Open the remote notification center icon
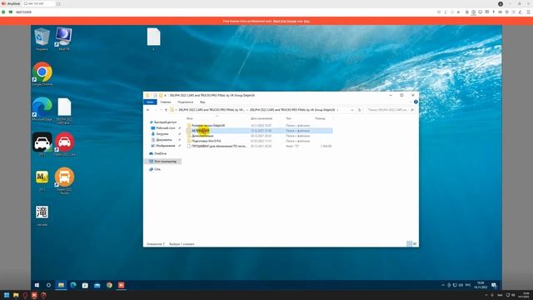The height and width of the screenshot is (300, 533). 494,285
